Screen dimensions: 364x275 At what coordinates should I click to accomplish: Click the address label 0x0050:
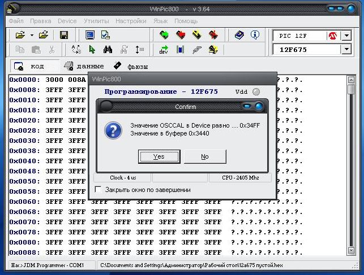pyautogui.click(x=24, y=181)
